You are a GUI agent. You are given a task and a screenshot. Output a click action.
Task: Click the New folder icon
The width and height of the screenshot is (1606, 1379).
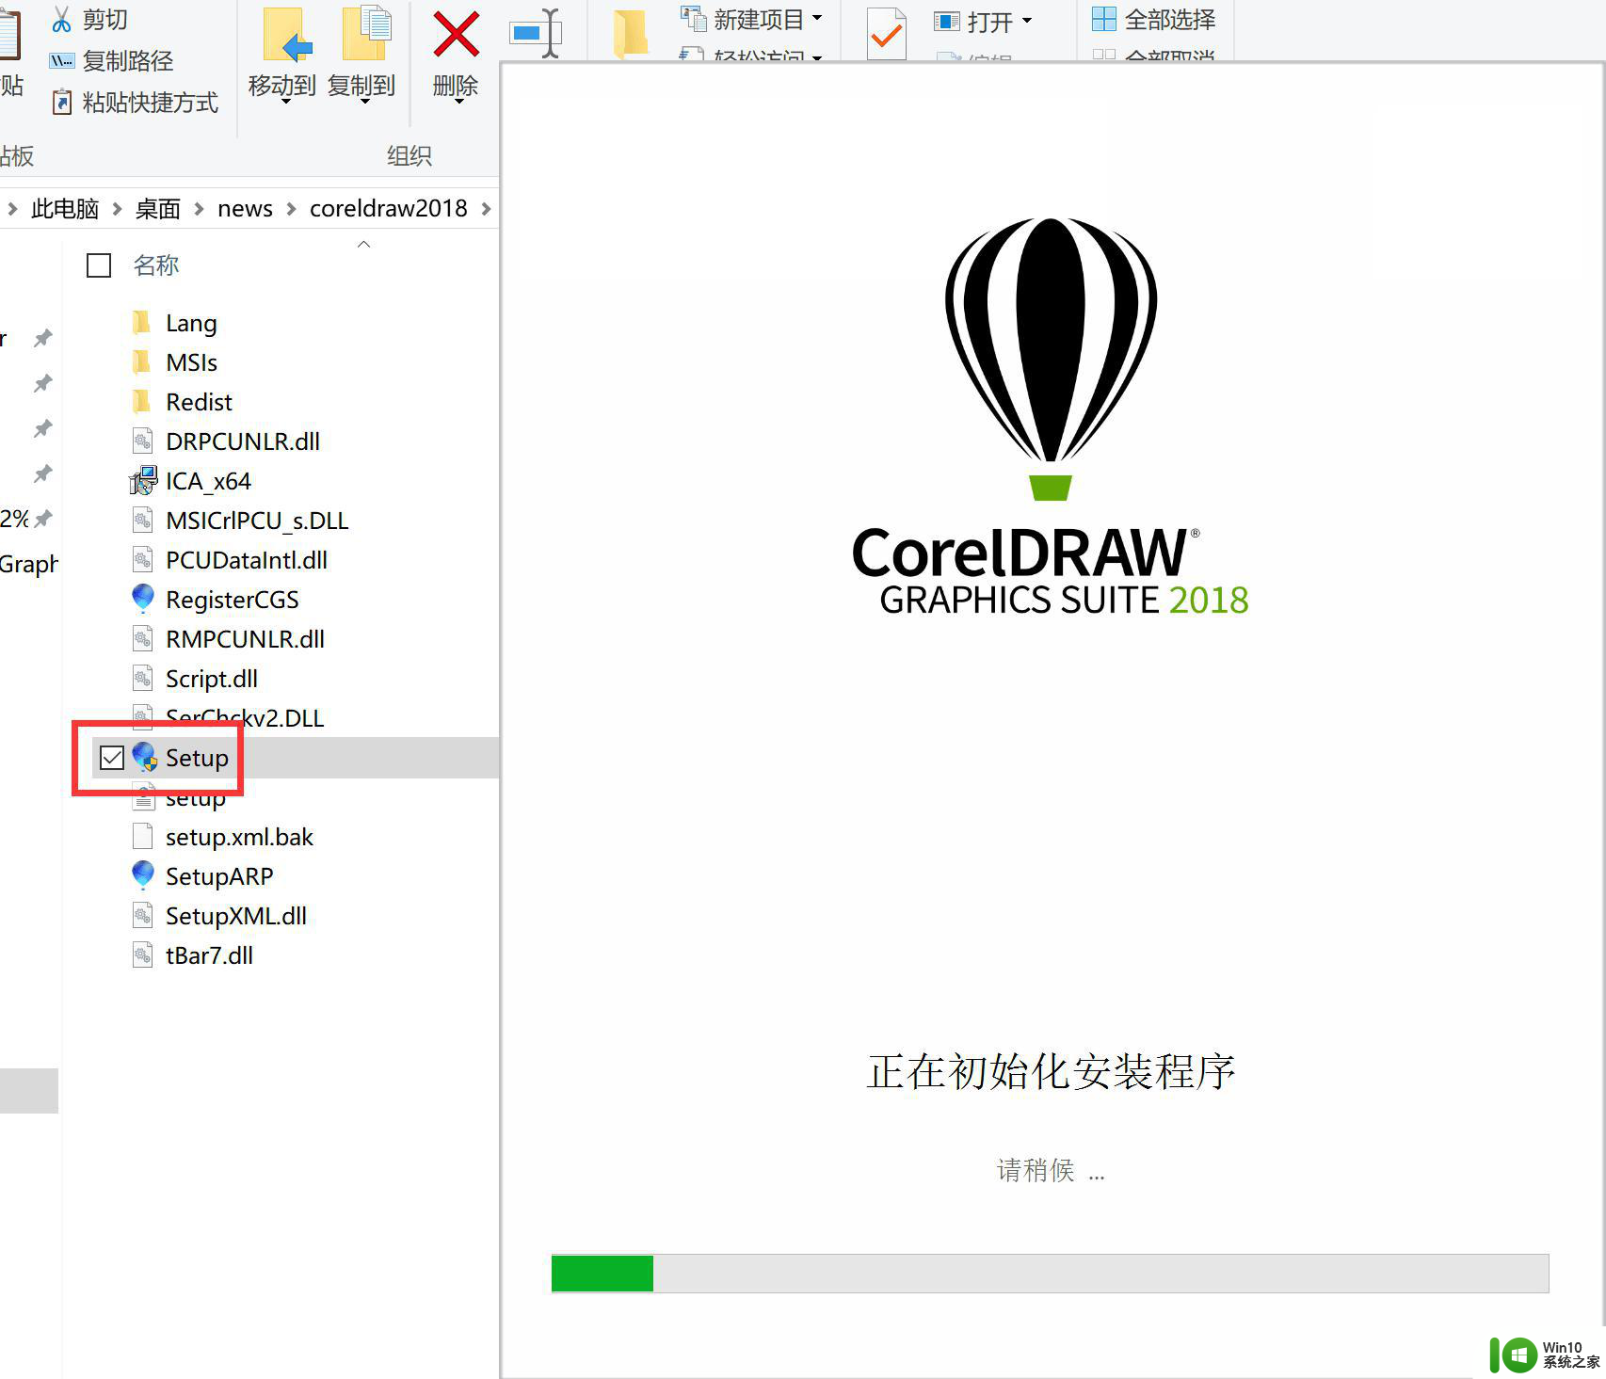[630, 34]
